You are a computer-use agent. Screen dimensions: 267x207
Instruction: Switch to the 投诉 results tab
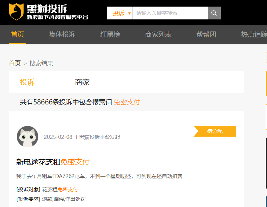point(27,82)
